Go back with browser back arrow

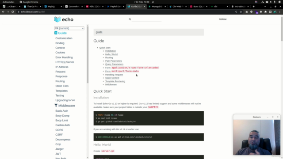pyautogui.click(x=3, y=12)
